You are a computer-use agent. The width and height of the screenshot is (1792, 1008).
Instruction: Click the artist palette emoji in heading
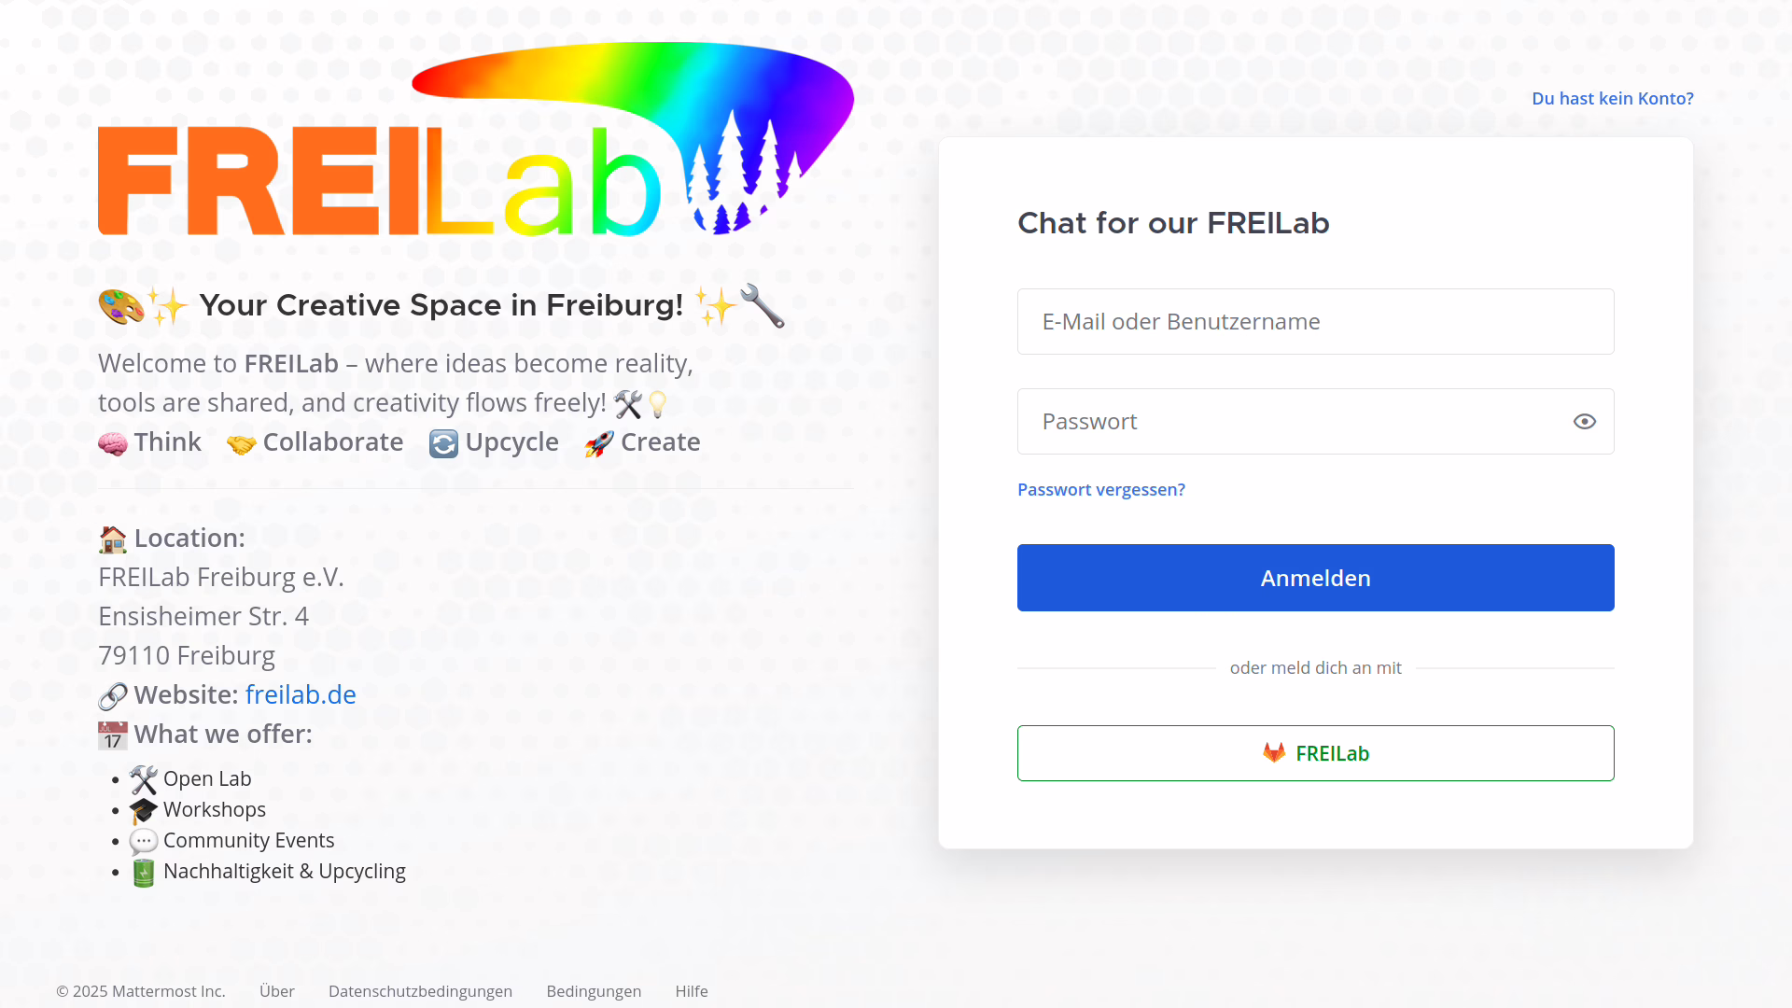121,306
